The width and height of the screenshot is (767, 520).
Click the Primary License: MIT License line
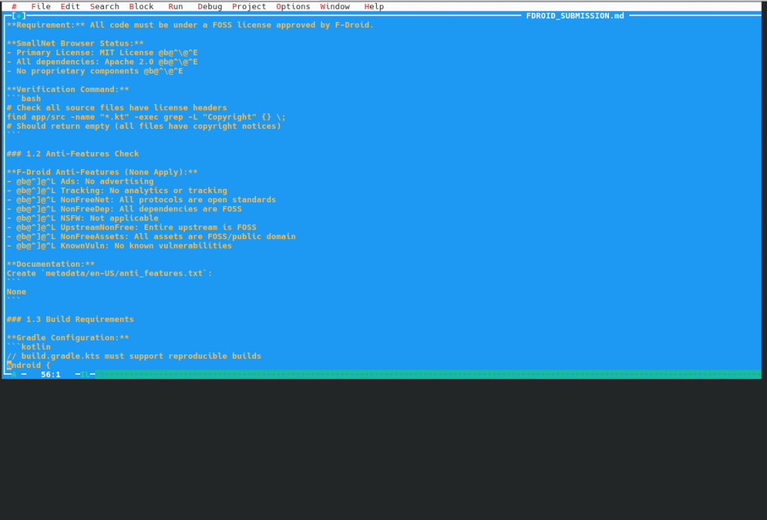(102, 52)
